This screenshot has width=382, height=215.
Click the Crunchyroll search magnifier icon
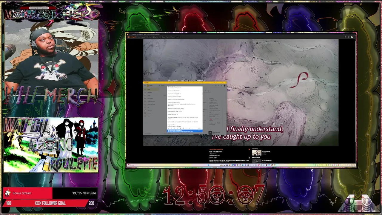346,37
